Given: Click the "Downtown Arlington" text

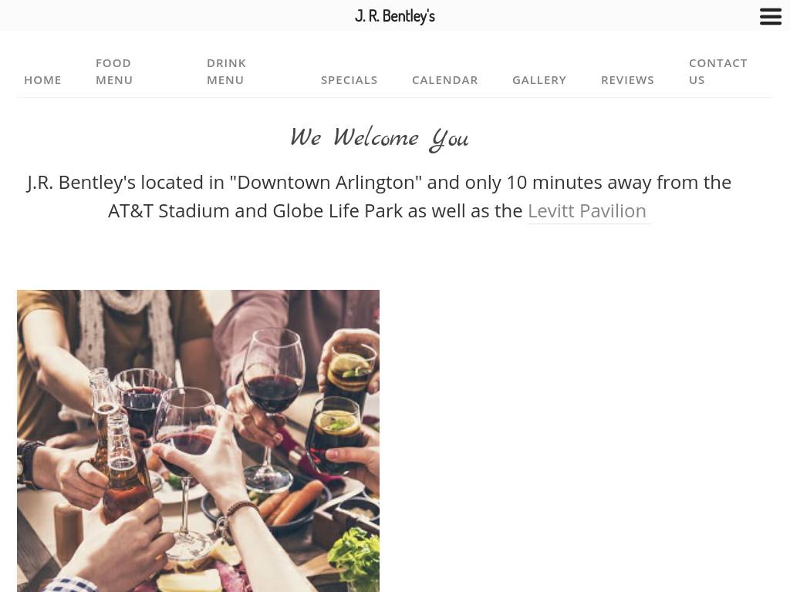Looking at the screenshot, I should click(326, 182).
